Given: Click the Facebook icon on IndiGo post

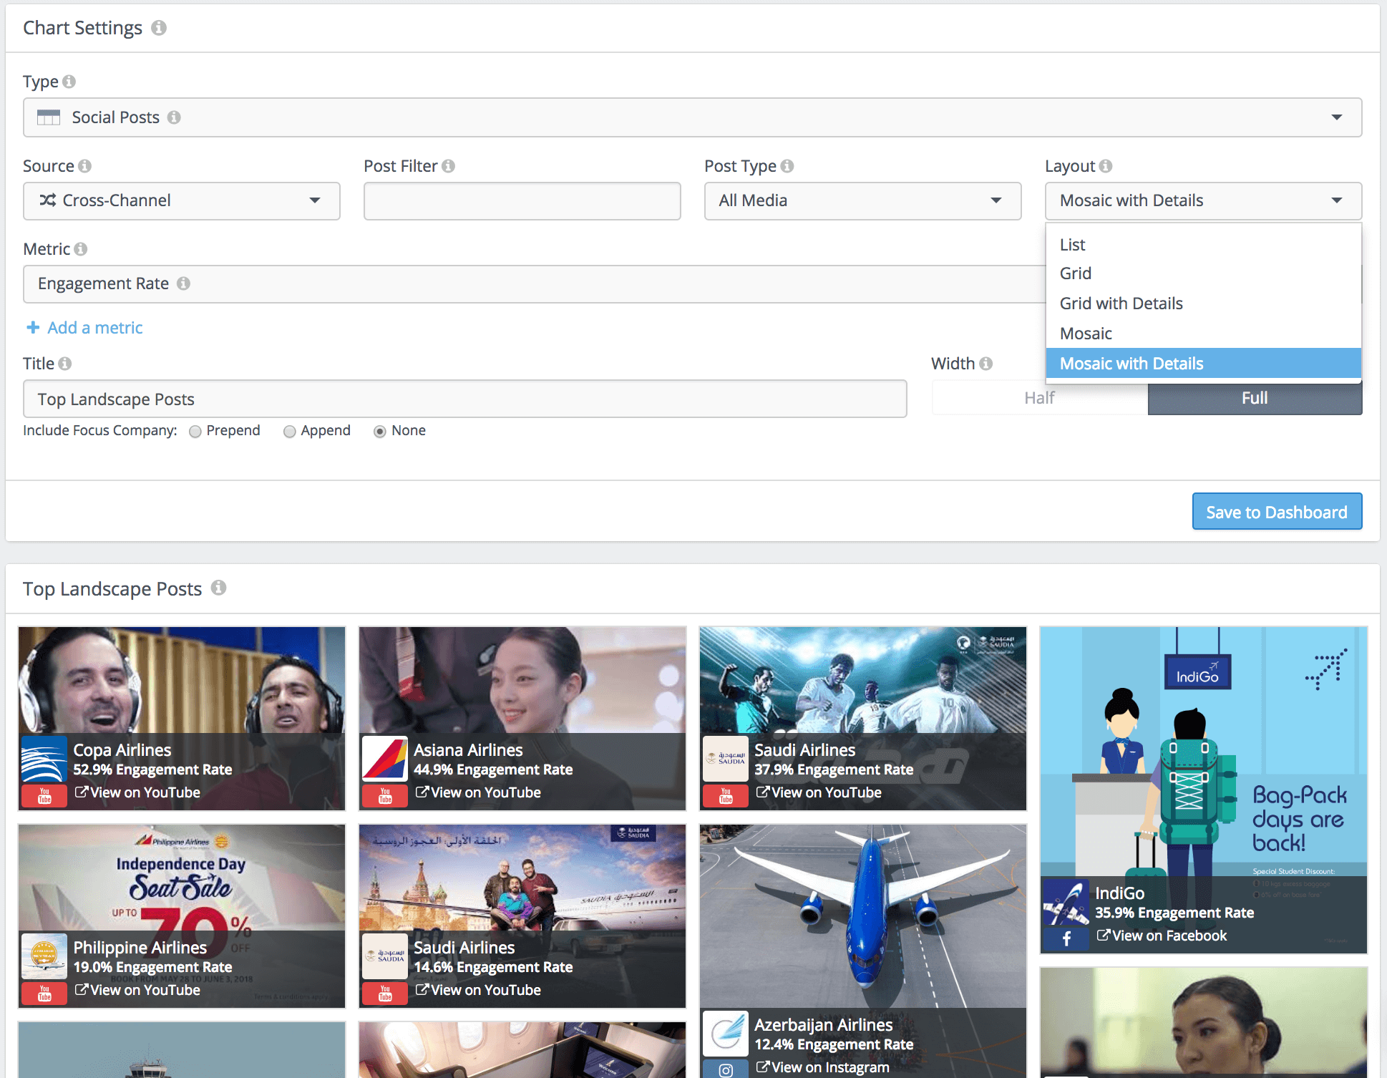Looking at the screenshot, I should point(1066,939).
